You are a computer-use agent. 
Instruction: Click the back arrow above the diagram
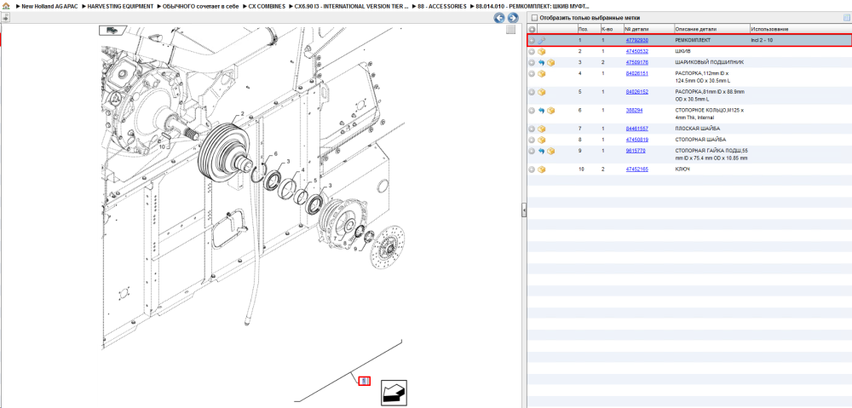[x=498, y=18]
